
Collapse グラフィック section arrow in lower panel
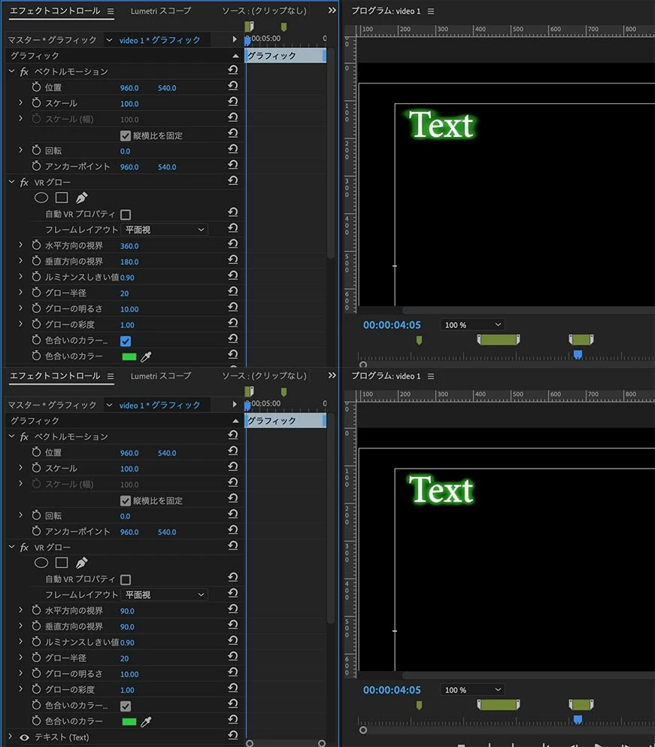click(x=235, y=421)
